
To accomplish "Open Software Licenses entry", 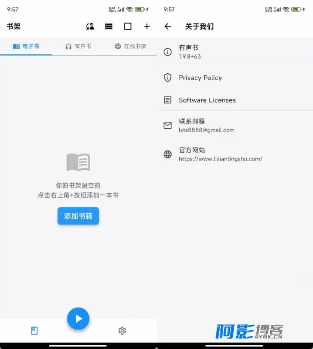I will click(x=235, y=100).
